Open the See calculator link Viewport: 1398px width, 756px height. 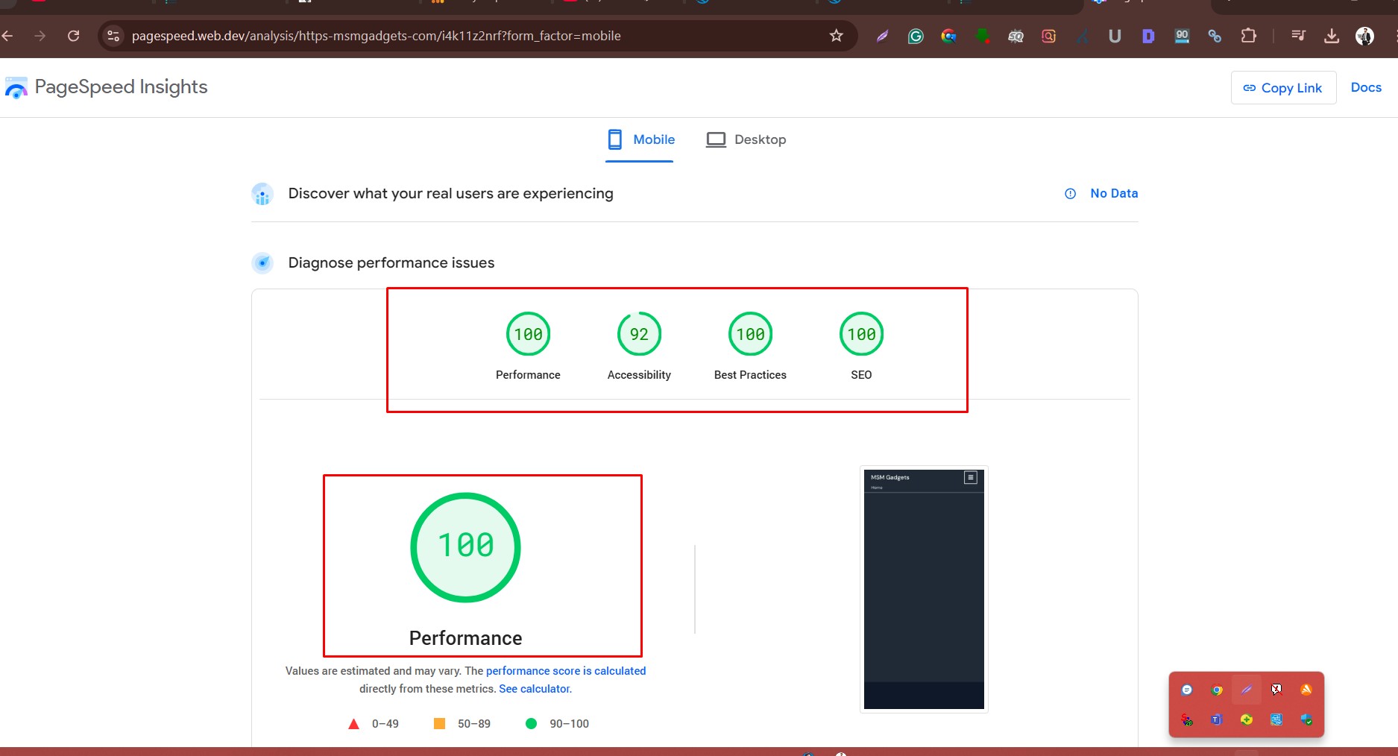[534, 689]
